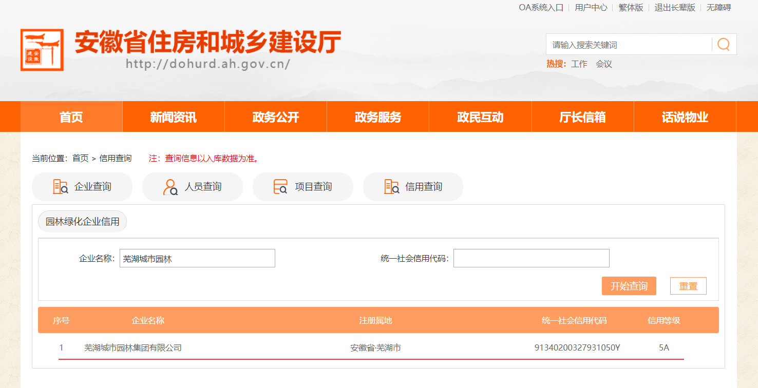
Task: Click the site keyword search box
Action: 629,45
